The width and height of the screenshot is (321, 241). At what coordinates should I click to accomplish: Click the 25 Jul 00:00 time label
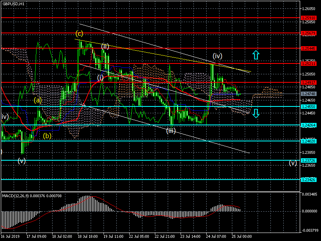[242, 236]
